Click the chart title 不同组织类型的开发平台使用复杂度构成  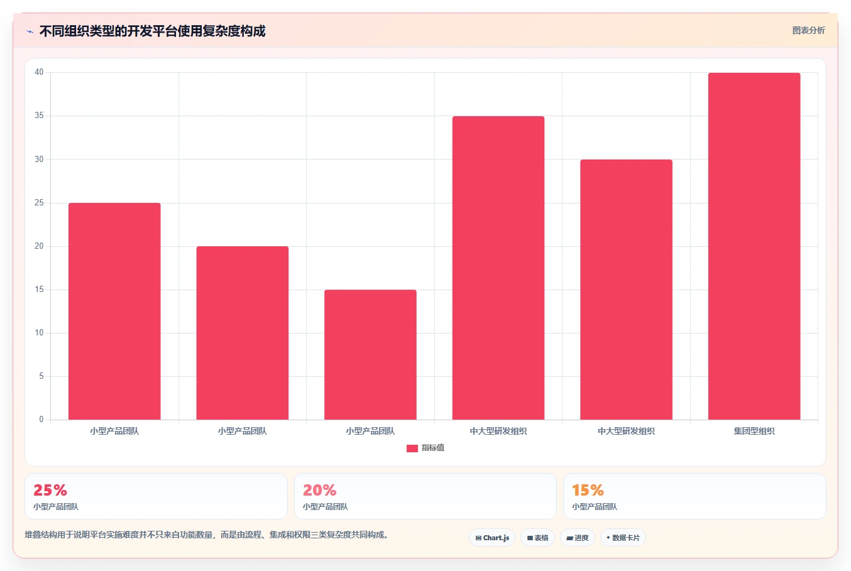(x=153, y=31)
